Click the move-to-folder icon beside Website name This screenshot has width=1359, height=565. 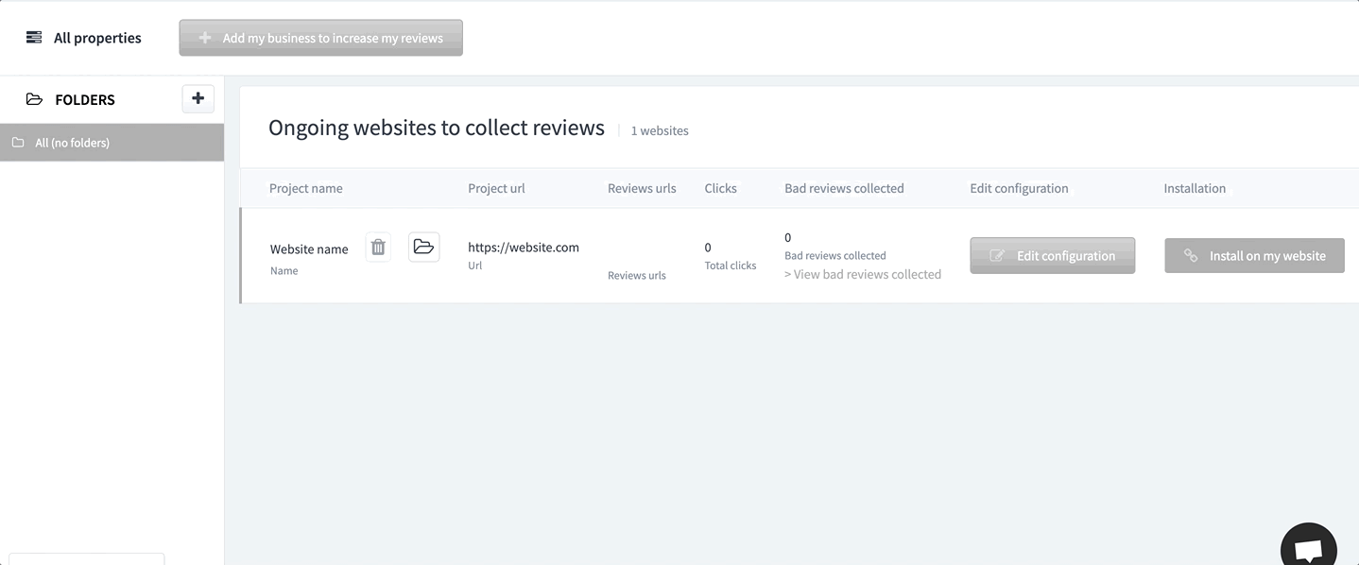tap(423, 248)
